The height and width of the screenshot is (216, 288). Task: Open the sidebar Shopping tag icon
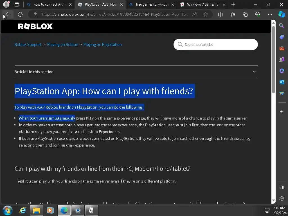point(282,37)
